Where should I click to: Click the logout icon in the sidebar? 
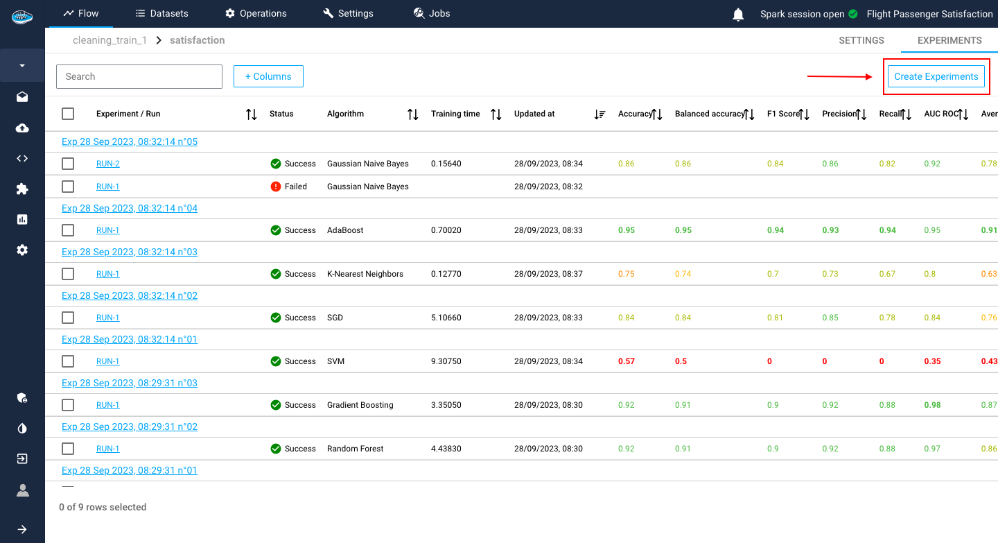pyautogui.click(x=22, y=459)
